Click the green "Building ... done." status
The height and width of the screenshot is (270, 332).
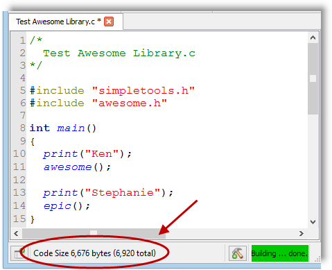[280, 253]
